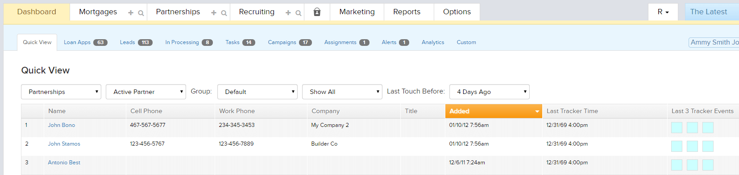Open the Partnerships type dropdown
The width and height of the screenshot is (739, 175).
(x=61, y=92)
